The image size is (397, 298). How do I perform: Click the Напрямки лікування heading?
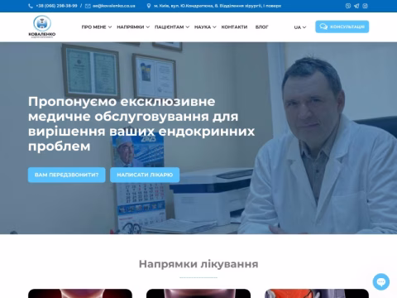[198, 264]
